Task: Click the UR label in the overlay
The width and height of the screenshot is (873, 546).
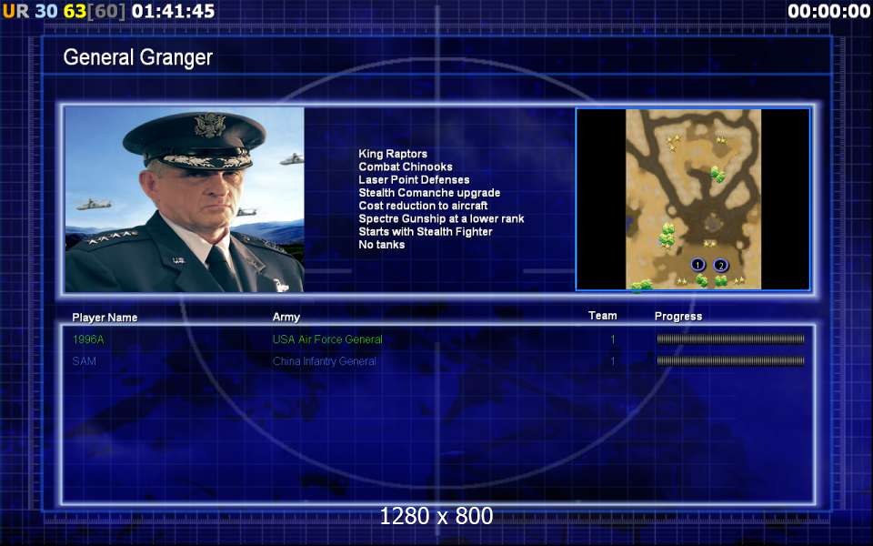Action: click(x=15, y=11)
